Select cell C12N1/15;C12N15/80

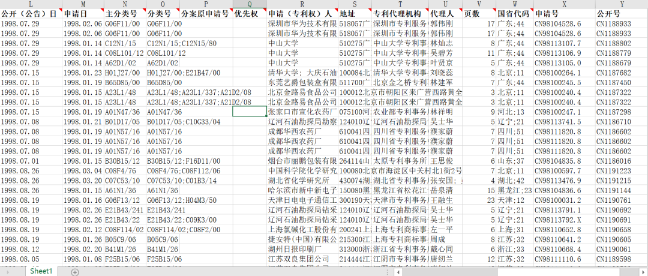(x=181, y=43)
